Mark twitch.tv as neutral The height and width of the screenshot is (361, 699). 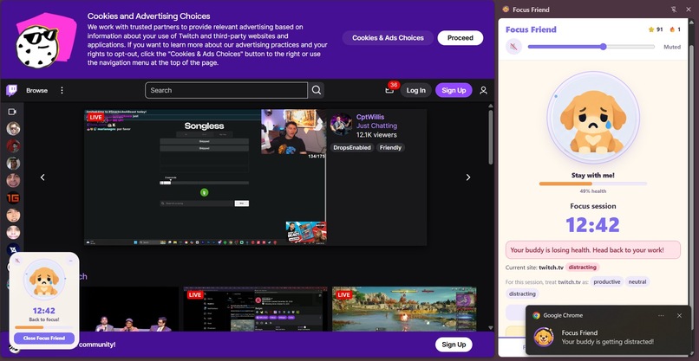(637, 281)
